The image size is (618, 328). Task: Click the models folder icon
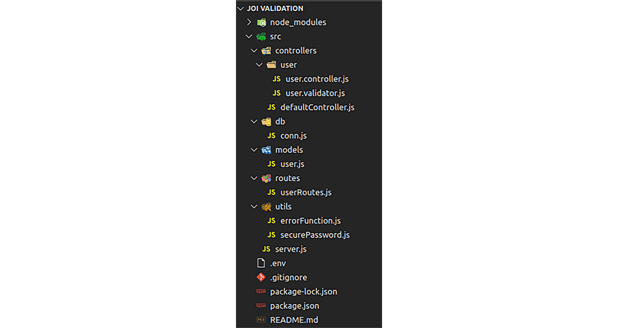click(267, 149)
